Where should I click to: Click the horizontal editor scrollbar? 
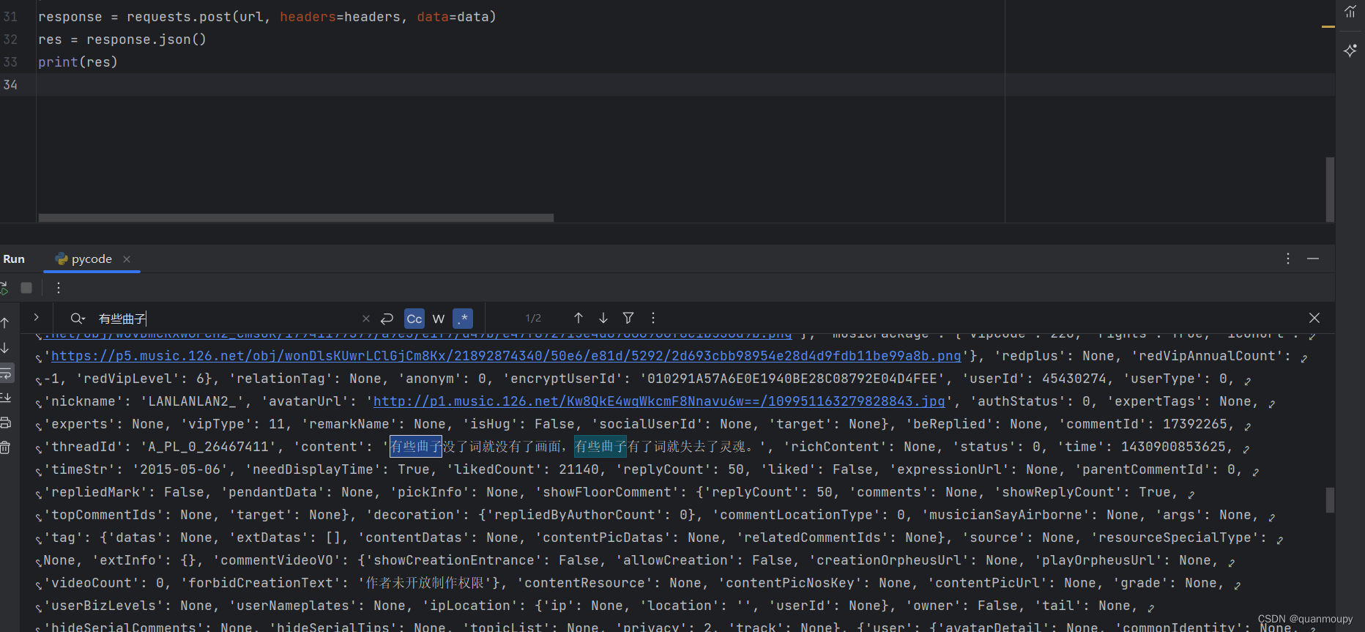click(x=296, y=218)
